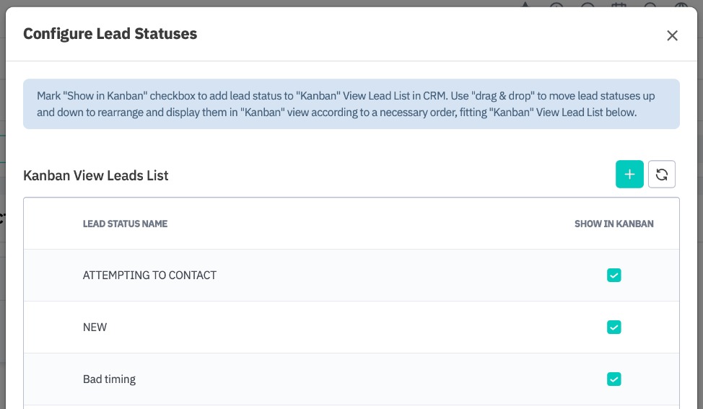Open the calendar icon peeking above dialog

coord(619,5)
